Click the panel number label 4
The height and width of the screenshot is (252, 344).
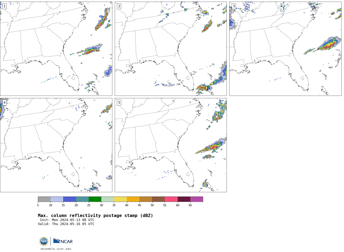point(4,103)
